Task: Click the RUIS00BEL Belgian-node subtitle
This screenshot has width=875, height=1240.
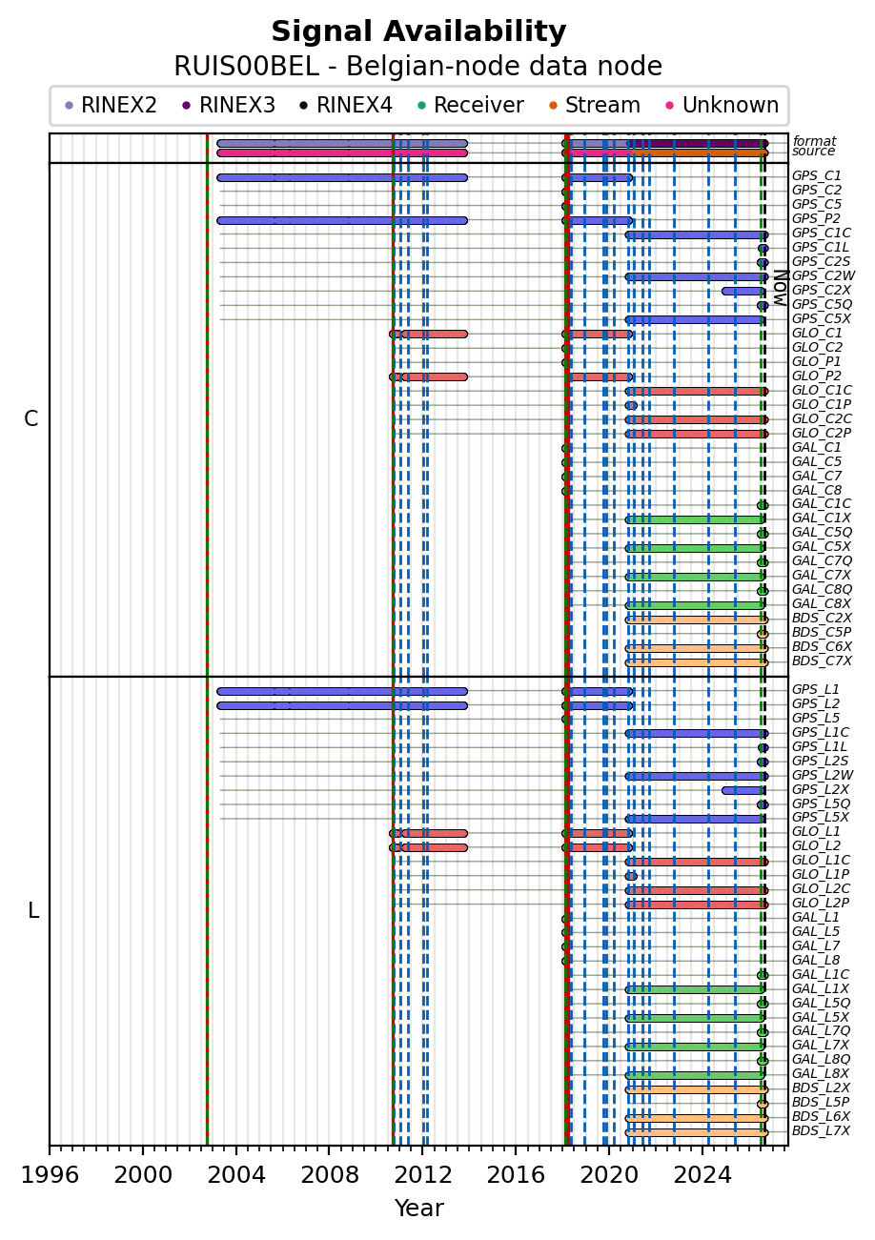Action: tap(417, 67)
